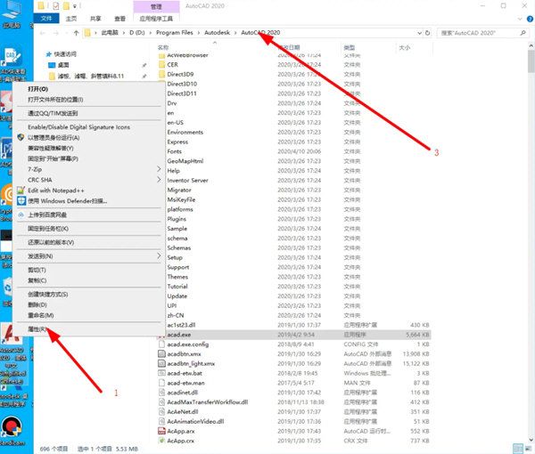
Task: Click the Notepad++ icon in context menu
Action: point(21,190)
